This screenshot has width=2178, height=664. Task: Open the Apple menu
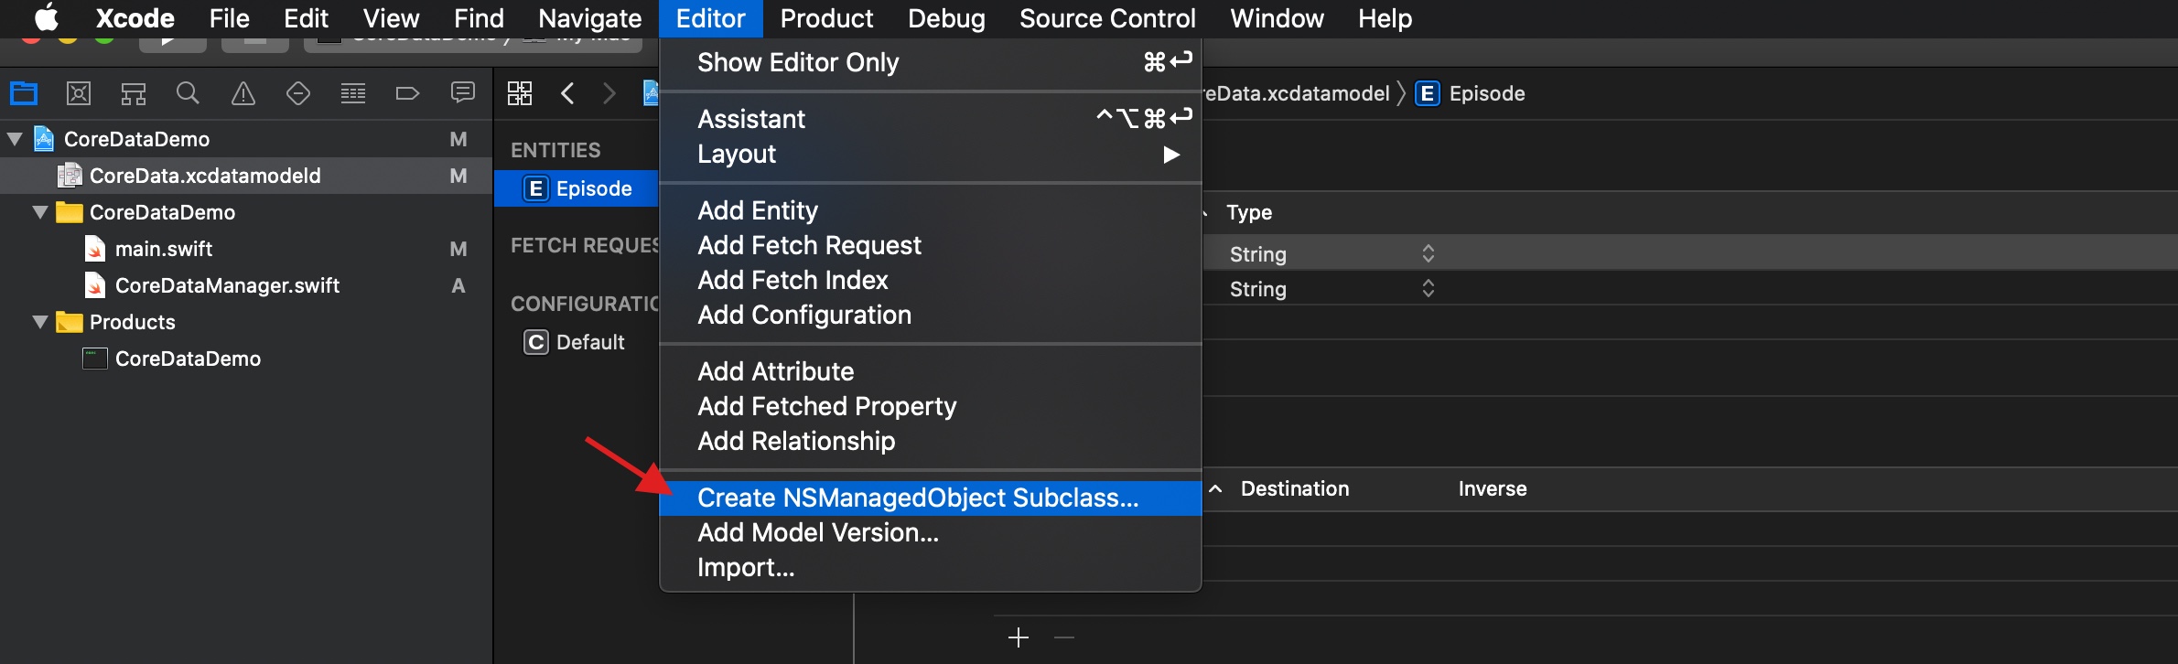coord(46,17)
